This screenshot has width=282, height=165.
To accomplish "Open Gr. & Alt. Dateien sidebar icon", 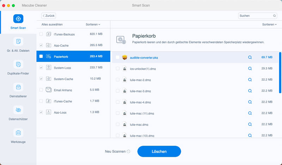I will [18, 42].
